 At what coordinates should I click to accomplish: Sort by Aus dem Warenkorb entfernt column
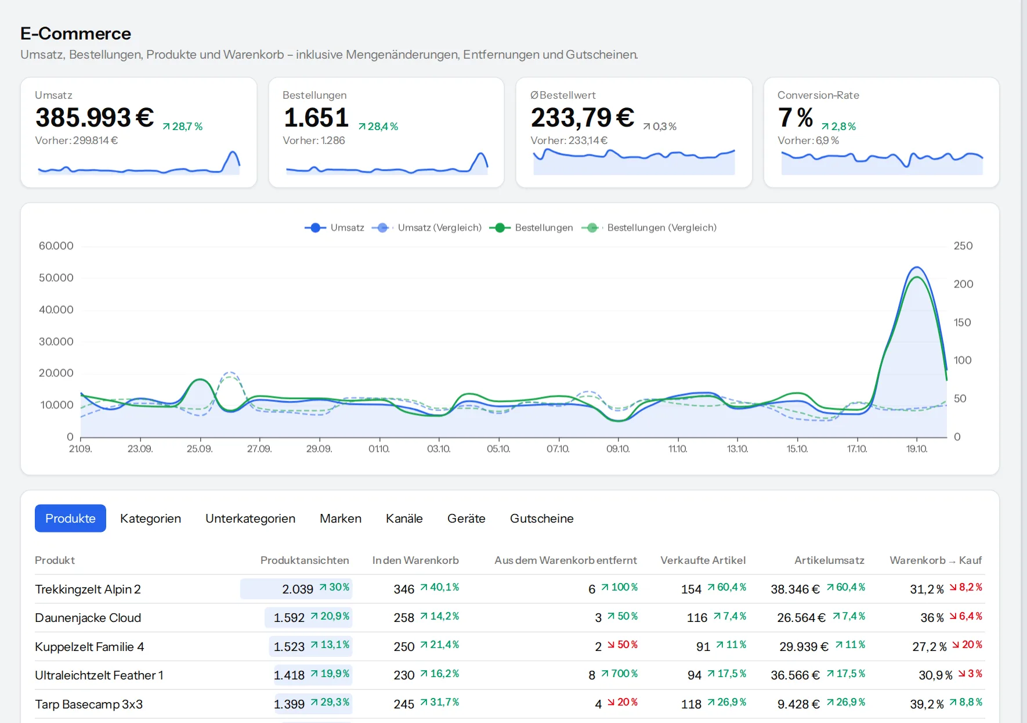point(566,560)
